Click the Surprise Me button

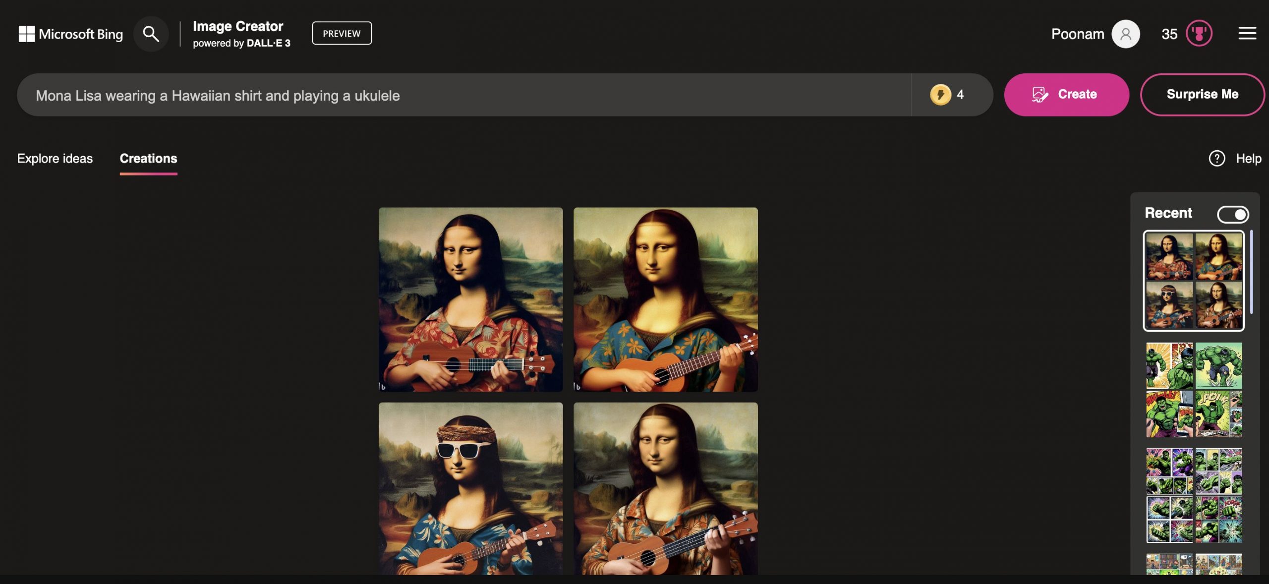point(1202,94)
